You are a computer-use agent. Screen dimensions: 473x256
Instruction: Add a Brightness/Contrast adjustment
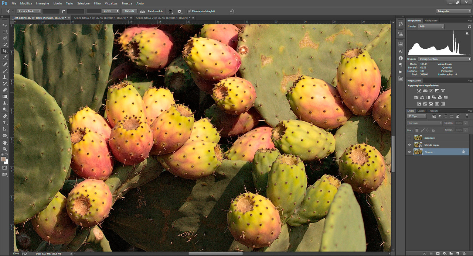pos(419,91)
